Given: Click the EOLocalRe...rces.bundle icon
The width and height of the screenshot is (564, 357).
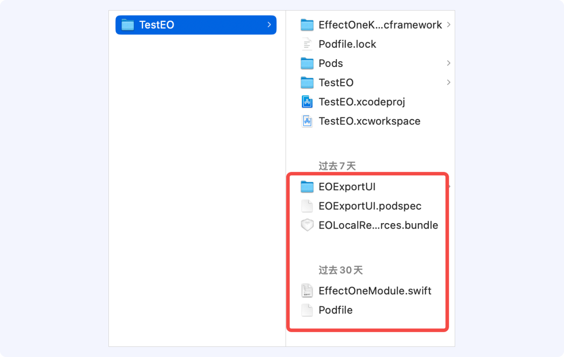Looking at the screenshot, I should click(307, 225).
